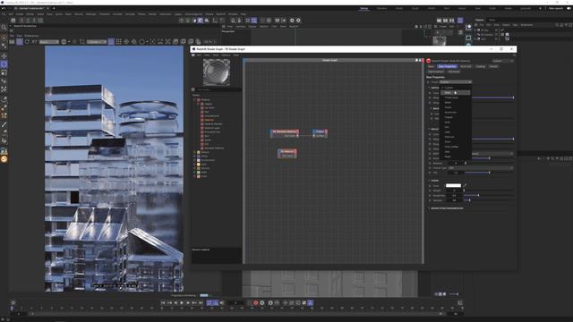Collapse the section above the white Color swatch
The image size is (573, 322).
pos(429,181)
